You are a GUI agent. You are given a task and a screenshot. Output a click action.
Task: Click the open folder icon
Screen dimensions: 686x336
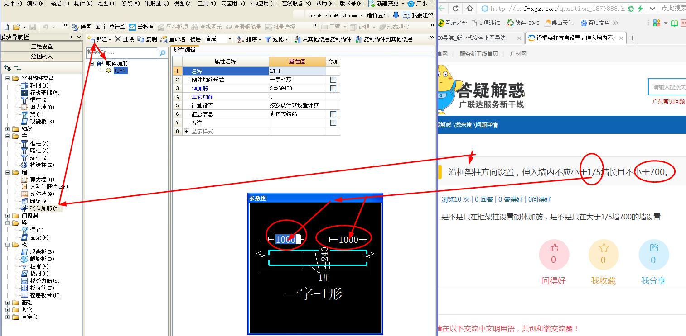[x=16, y=27]
